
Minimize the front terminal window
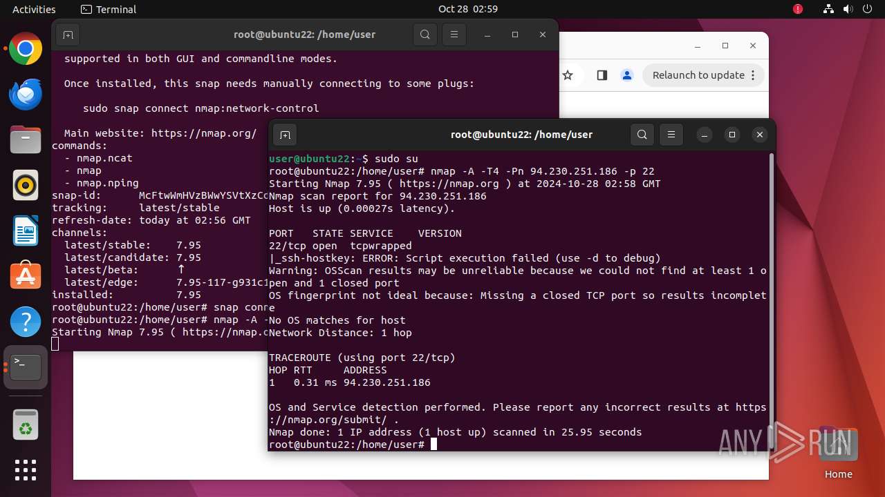pos(704,135)
